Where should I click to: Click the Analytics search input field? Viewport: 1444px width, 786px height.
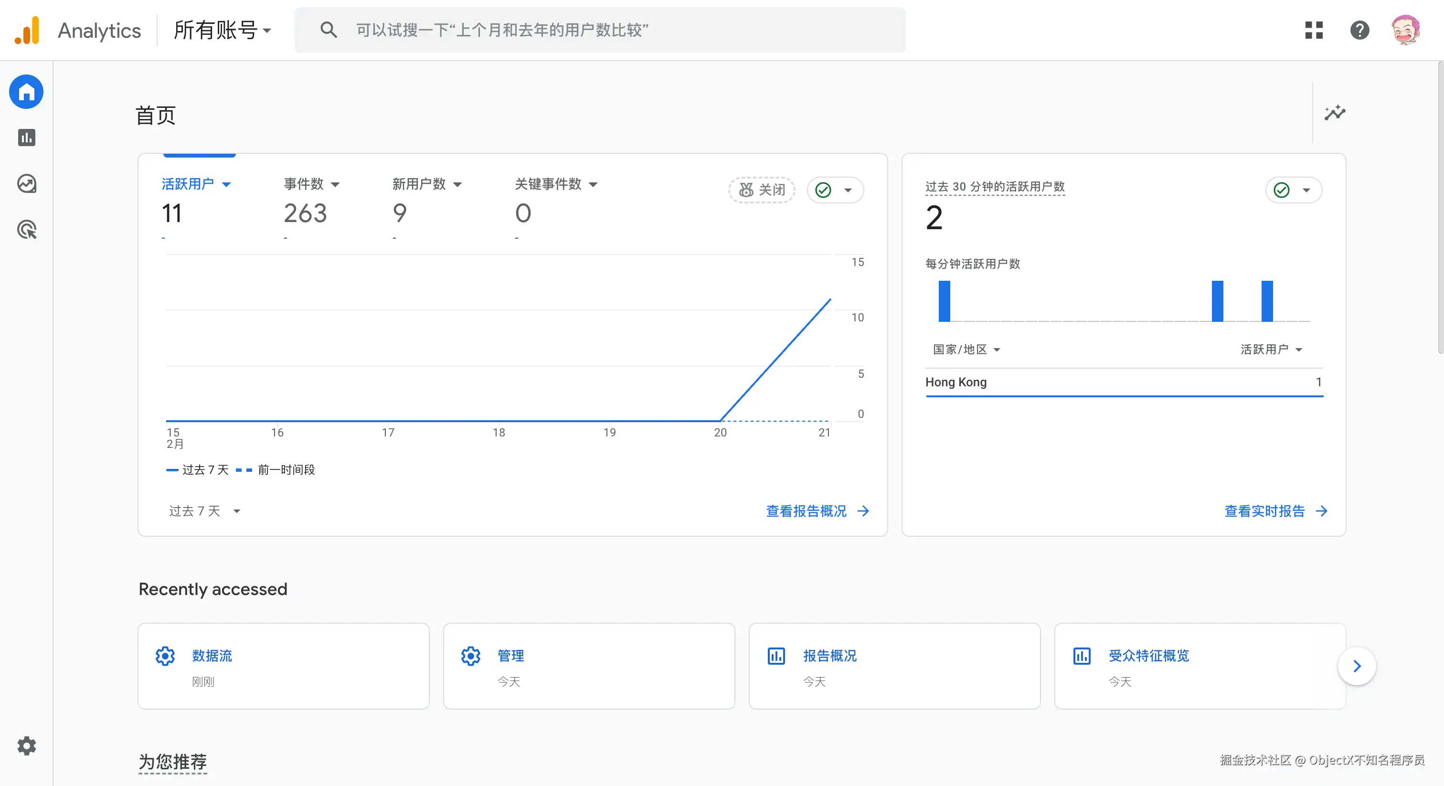tap(600, 30)
